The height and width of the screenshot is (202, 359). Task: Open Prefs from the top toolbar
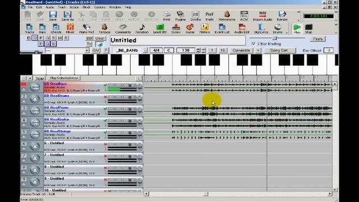(x=209, y=16)
